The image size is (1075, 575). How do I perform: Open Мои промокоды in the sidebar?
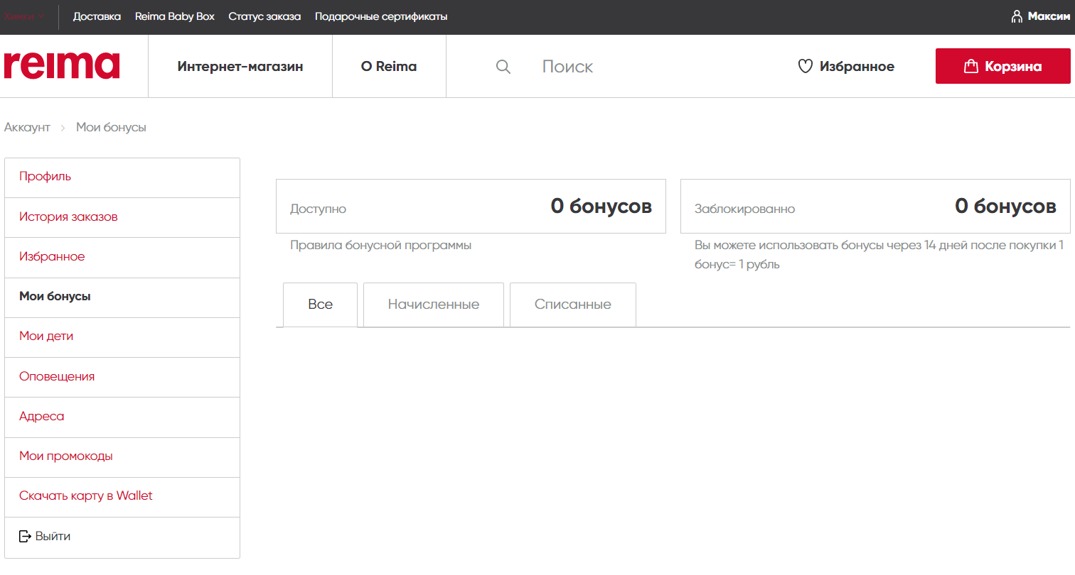pyautogui.click(x=122, y=456)
